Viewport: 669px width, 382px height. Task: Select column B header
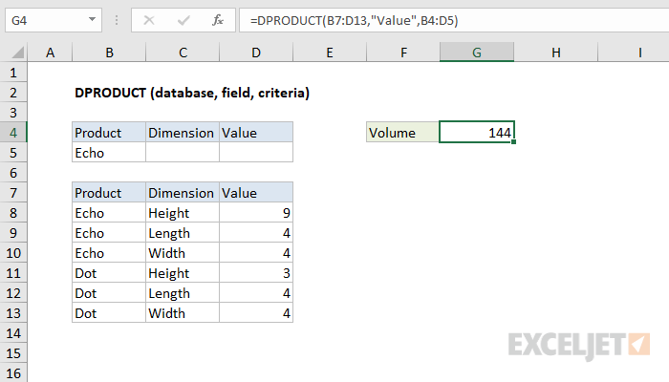(x=109, y=53)
